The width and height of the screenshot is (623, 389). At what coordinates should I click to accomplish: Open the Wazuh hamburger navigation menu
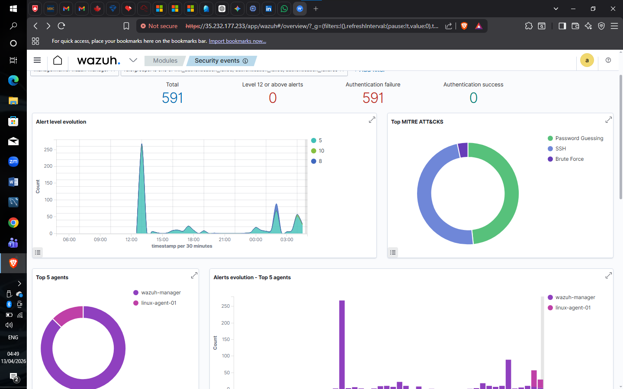pos(37,61)
